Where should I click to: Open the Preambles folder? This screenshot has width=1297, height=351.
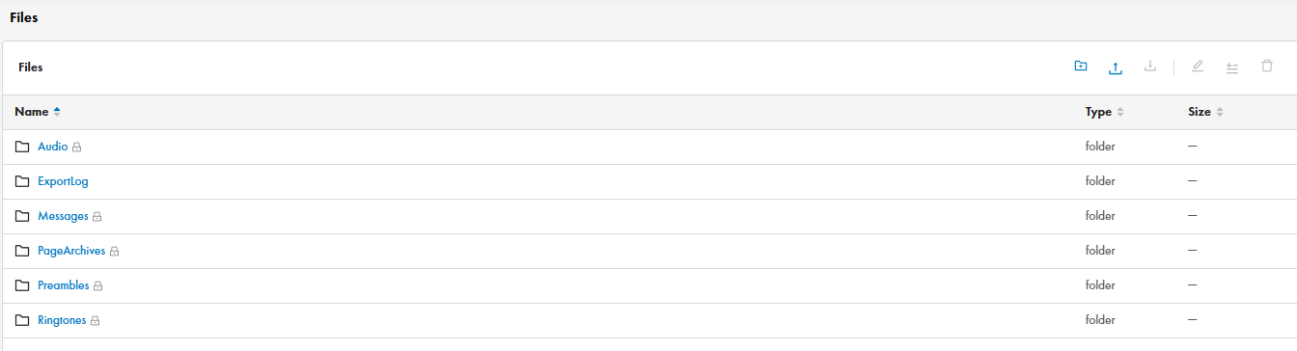tap(63, 285)
